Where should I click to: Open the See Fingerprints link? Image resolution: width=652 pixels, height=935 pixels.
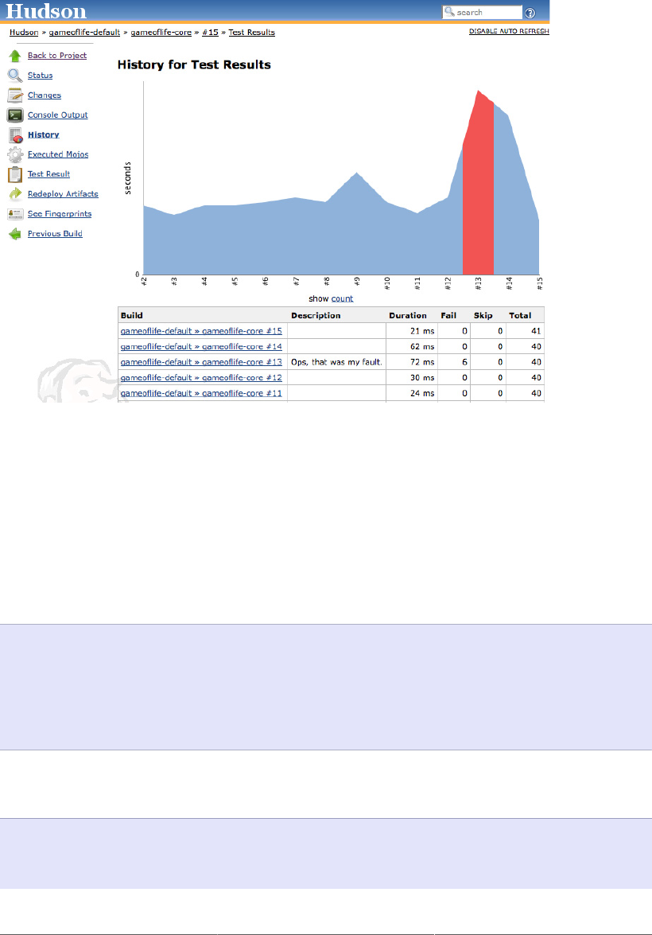coord(60,213)
